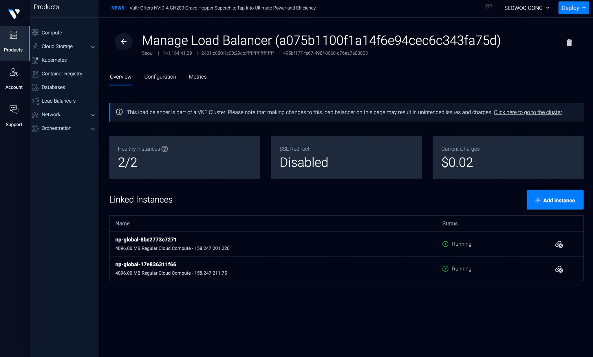Viewport: 593px width, 357px height.
Task: Detach np-global-17e836311f66 instance via unlink icon
Action: click(559, 269)
